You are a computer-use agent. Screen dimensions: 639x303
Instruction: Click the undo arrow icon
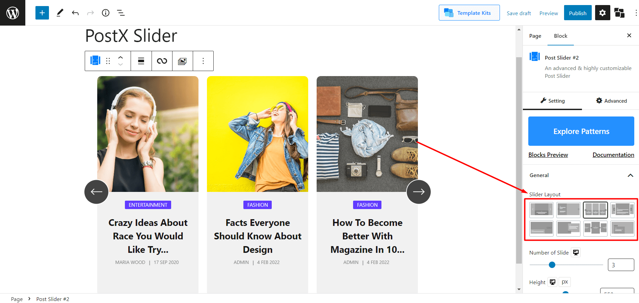[75, 13]
